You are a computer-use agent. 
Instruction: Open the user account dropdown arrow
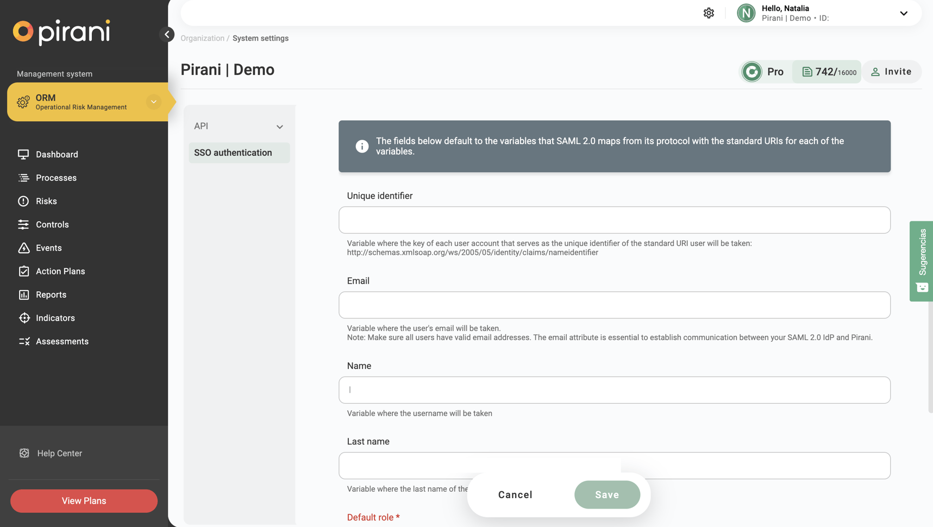tap(903, 14)
